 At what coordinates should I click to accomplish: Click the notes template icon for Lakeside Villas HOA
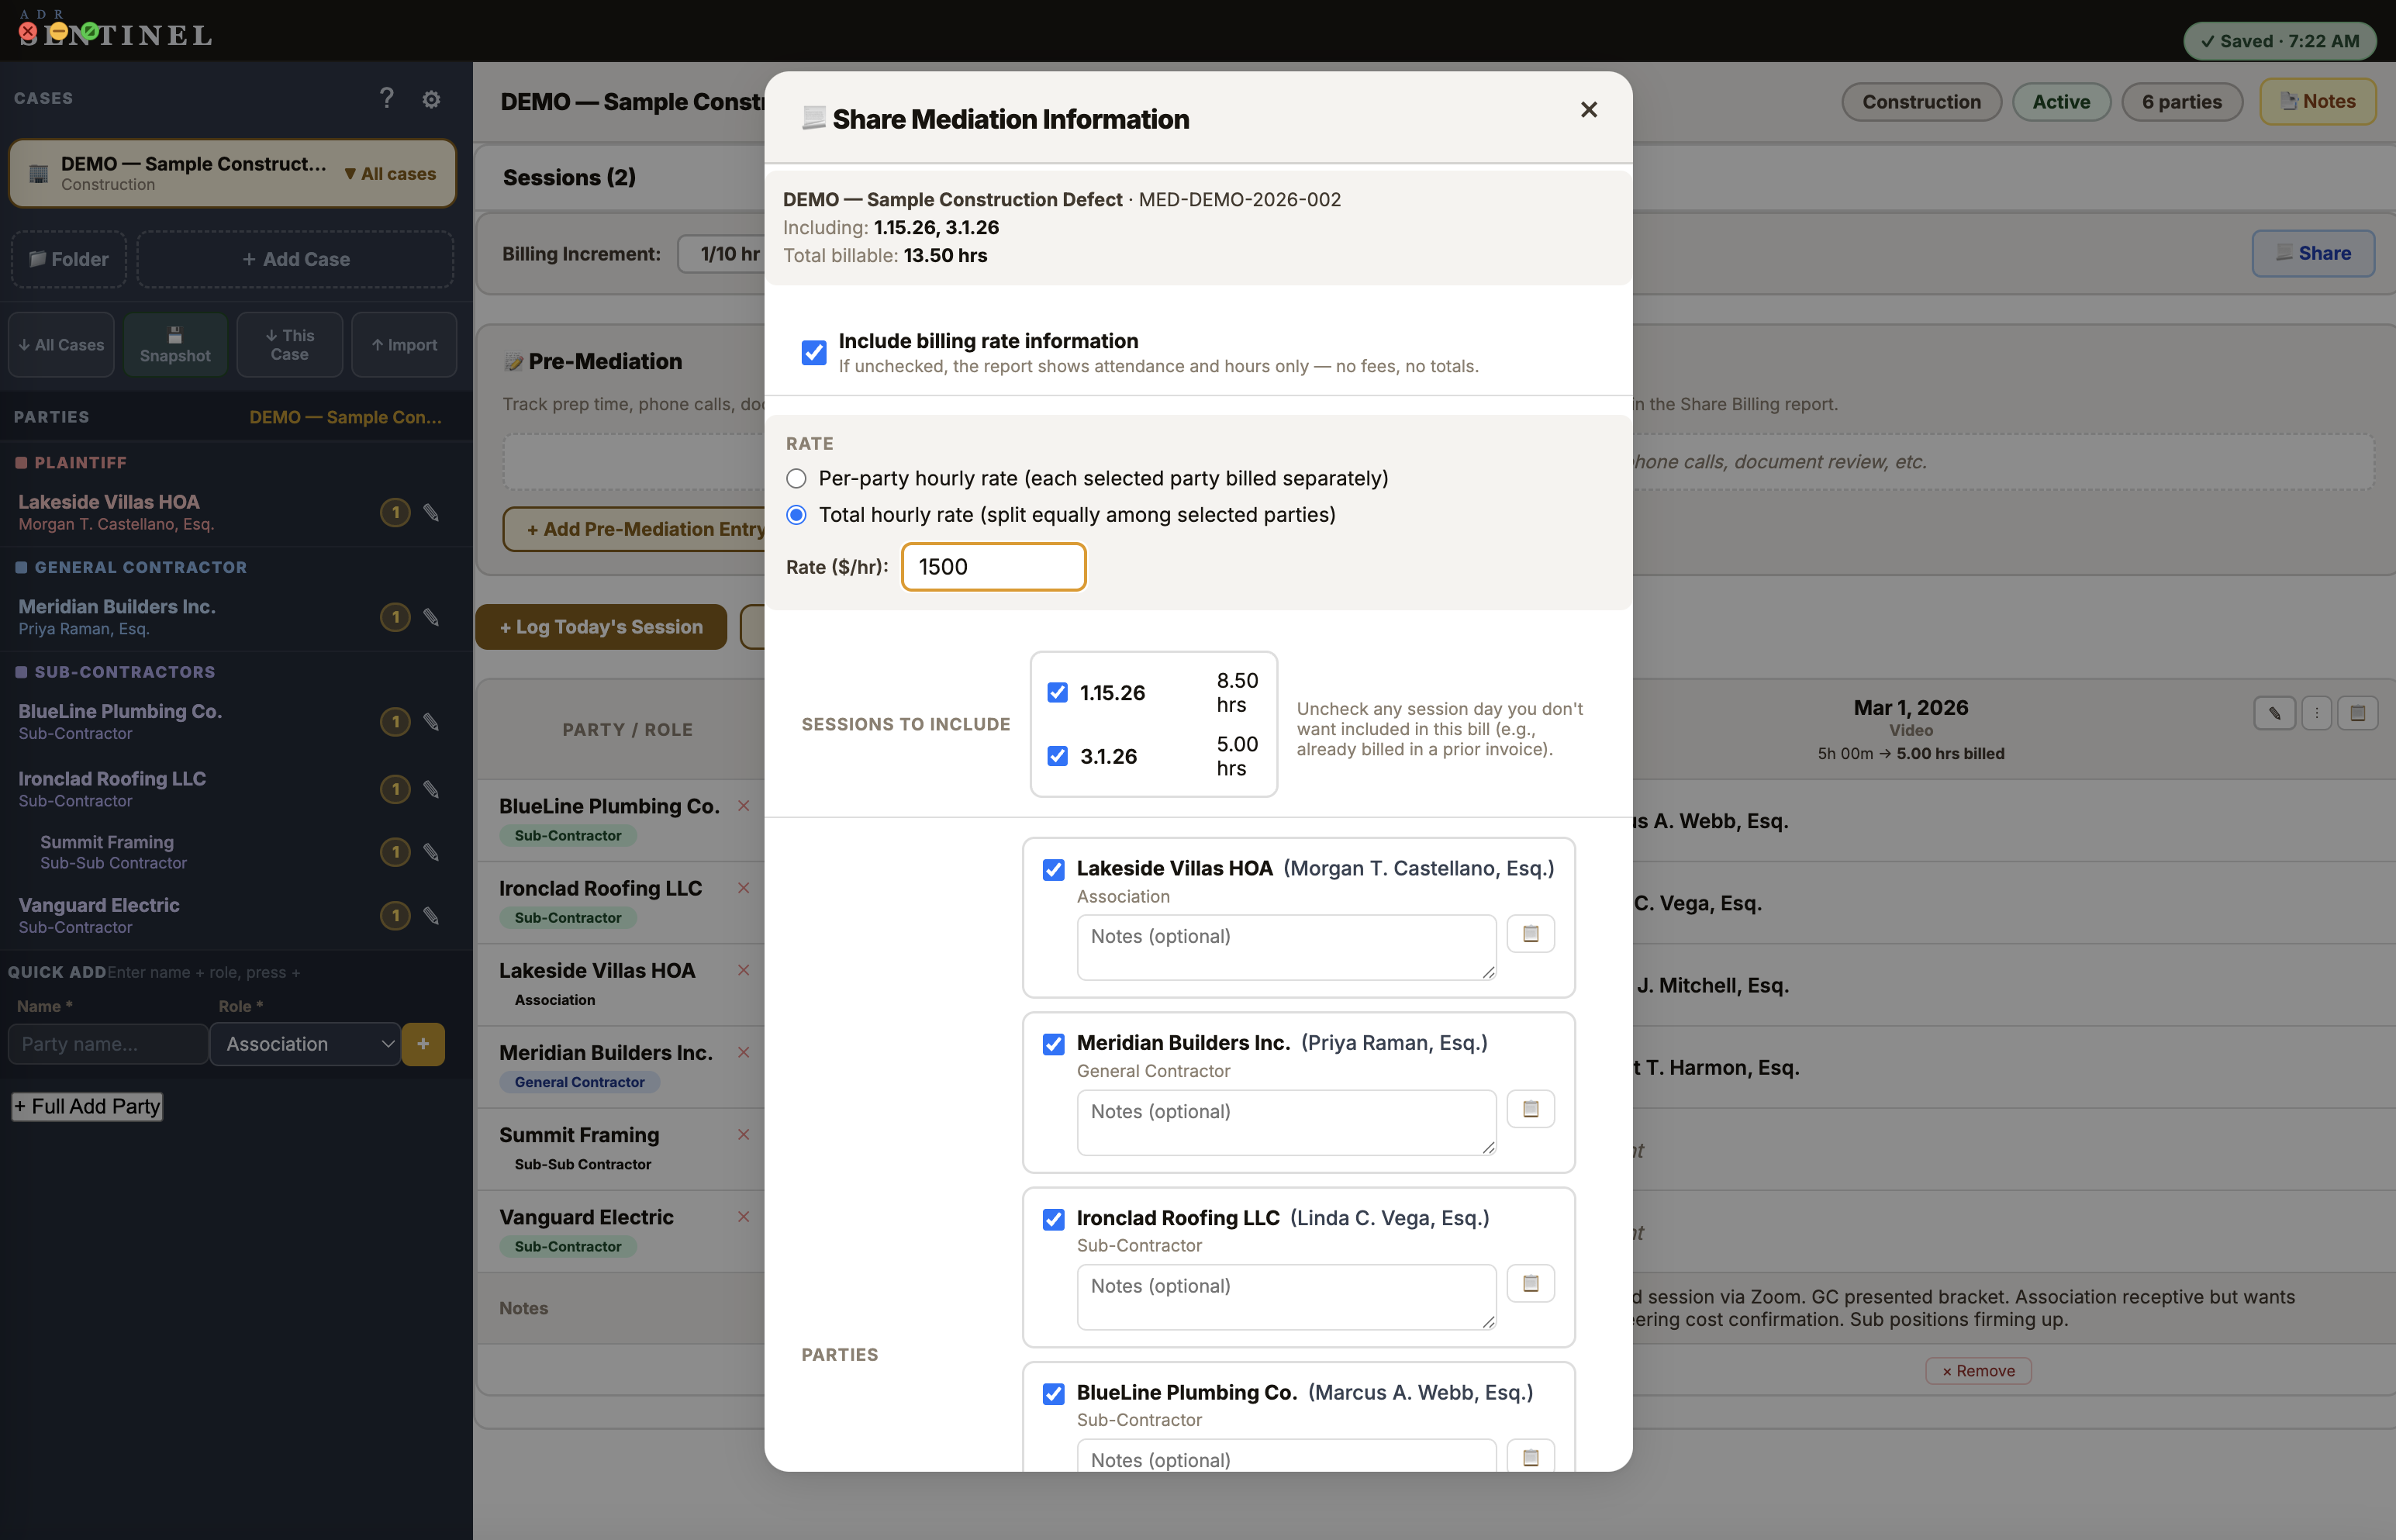coord(1530,934)
